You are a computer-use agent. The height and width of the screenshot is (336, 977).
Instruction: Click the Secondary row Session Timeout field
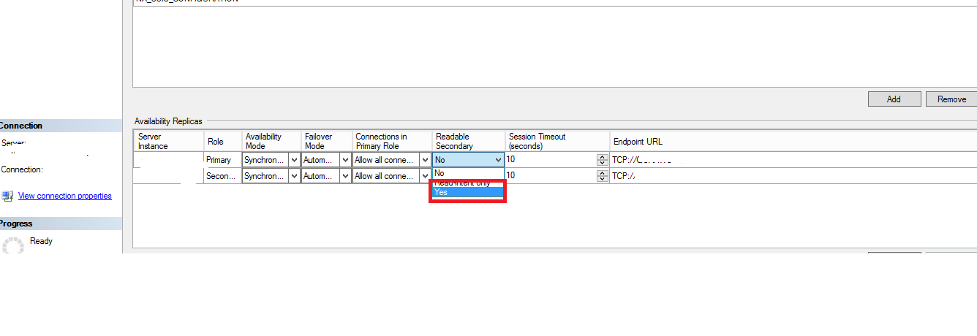[x=551, y=176]
